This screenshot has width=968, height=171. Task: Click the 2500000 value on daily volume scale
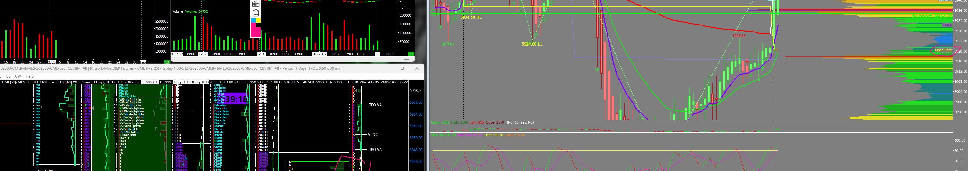pos(162,21)
